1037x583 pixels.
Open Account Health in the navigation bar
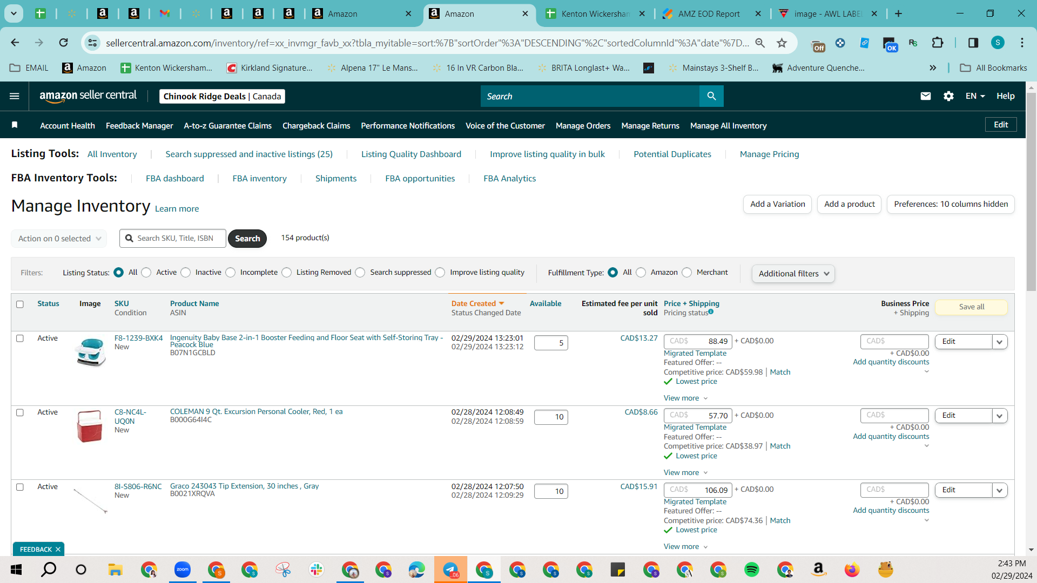(x=68, y=126)
